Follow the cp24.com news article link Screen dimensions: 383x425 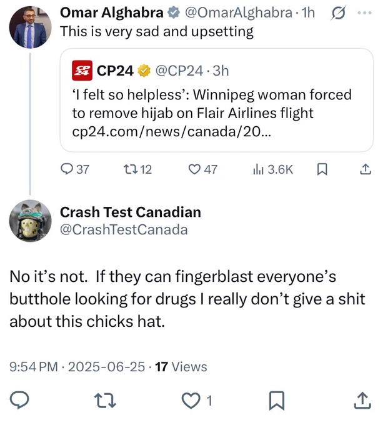pyautogui.click(x=171, y=131)
